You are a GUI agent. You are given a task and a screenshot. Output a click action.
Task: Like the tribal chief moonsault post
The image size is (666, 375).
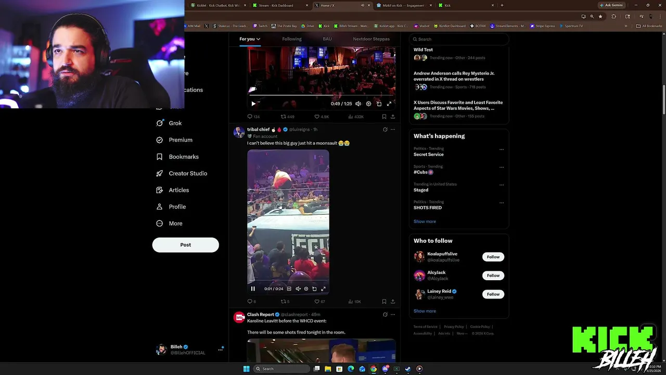coord(319,301)
